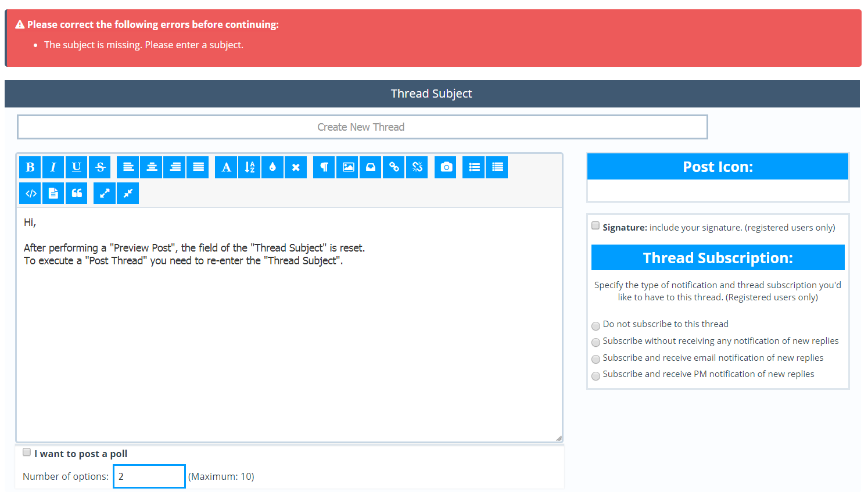Insert a hyperlink with the link icon

394,167
